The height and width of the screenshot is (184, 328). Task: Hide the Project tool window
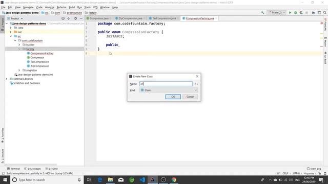(81, 18)
